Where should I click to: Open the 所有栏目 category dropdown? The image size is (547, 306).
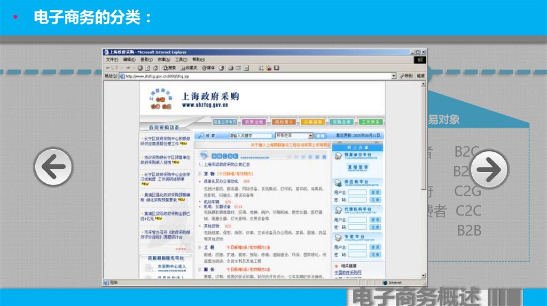(x=294, y=135)
